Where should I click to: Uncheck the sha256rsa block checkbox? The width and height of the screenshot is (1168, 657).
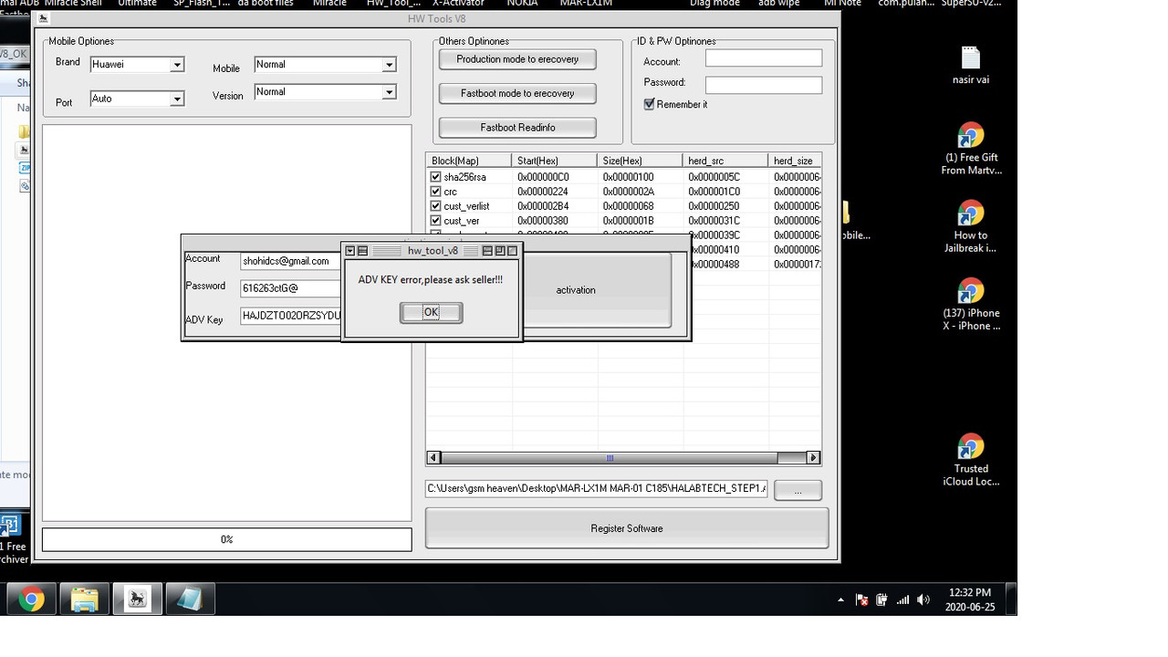[435, 177]
